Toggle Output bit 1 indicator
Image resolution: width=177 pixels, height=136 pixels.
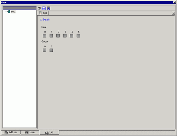51,50
